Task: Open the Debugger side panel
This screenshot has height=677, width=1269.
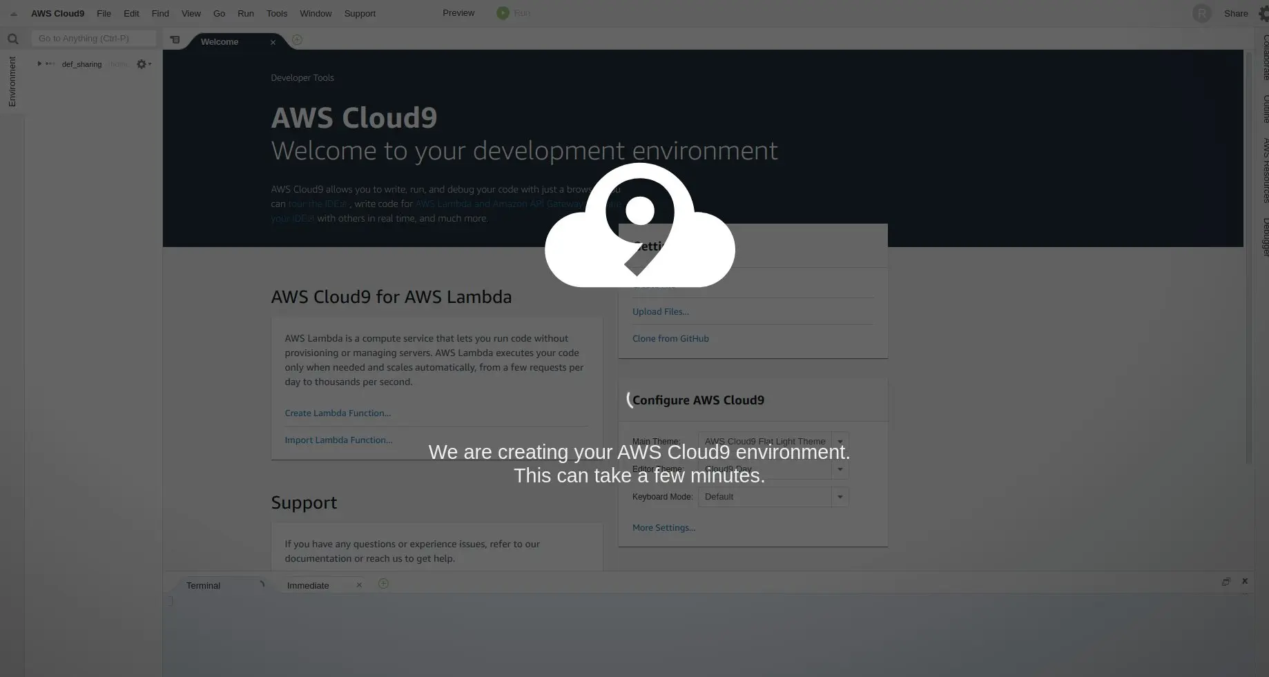Action: click(x=1265, y=237)
